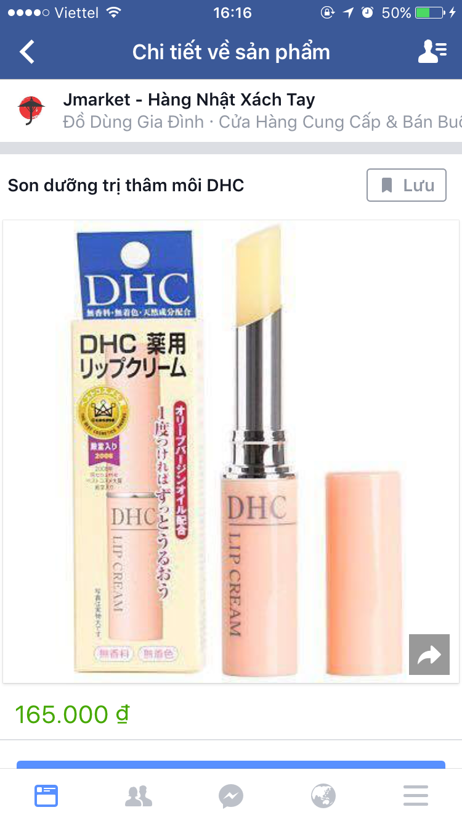This screenshot has width=462, height=823.
Task: Save the product with the Lưu button
Action: (x=407, y=185)
